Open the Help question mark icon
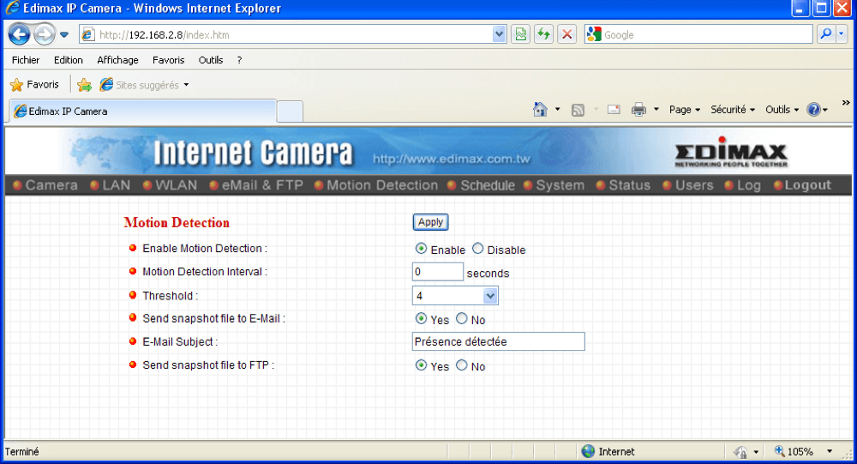This screenshot has width=857, height=464. (x=817, y=110)
